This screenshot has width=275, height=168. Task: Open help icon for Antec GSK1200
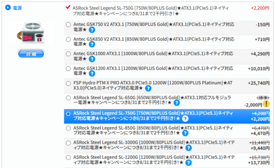[x=92, y=74]
